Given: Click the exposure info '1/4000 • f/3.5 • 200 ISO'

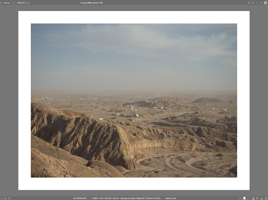Looking at the screenshot, I should click(102, 198).
